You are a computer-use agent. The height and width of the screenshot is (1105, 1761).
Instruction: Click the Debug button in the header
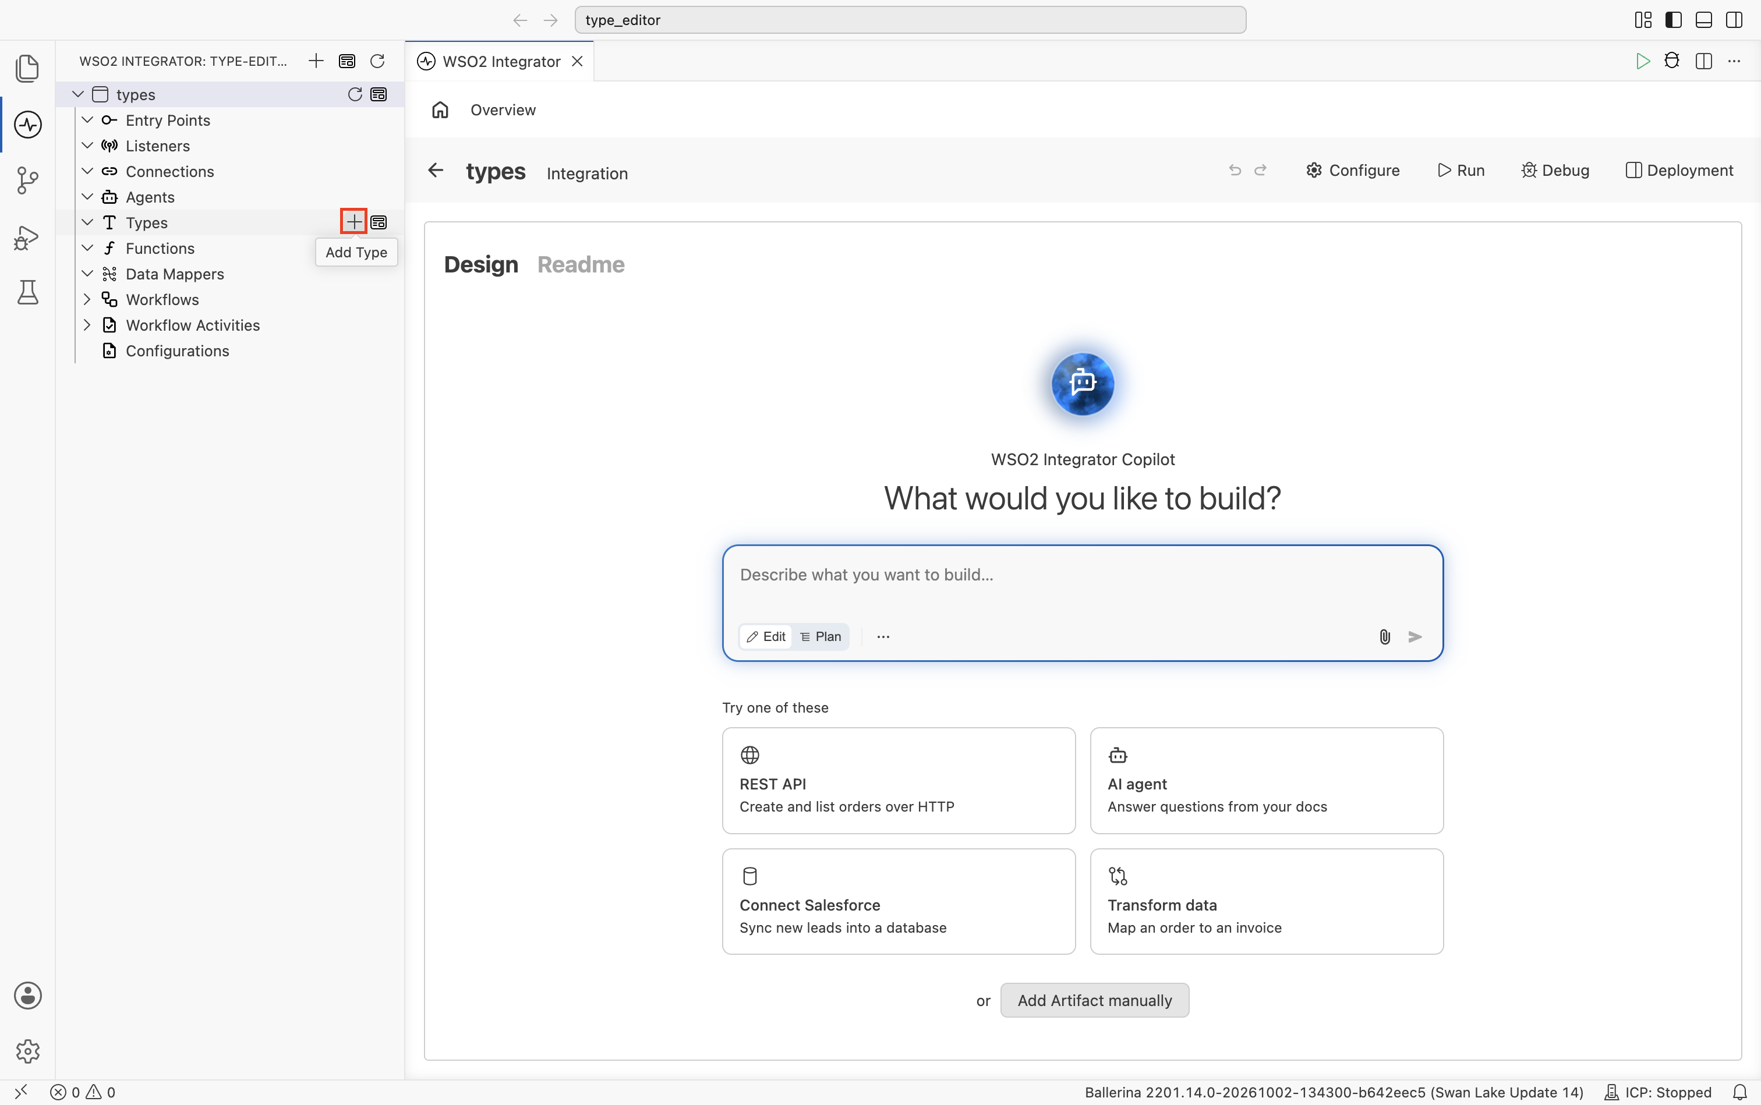(1555, 170)
